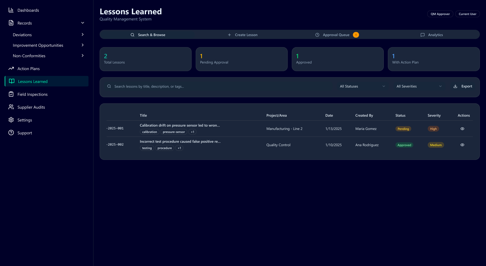486x266 pixels.
Task: View lesson 2025-002 via eye icon
Action: [462, 145]
